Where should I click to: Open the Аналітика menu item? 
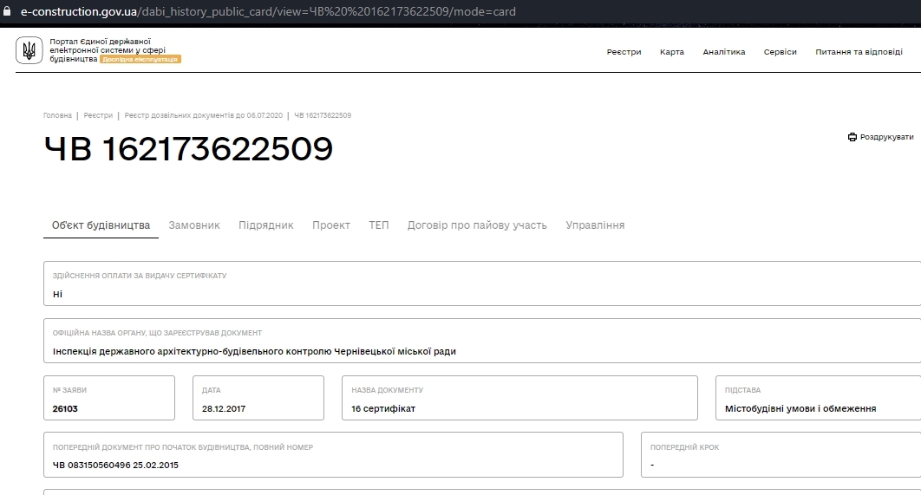click(723, 52)
